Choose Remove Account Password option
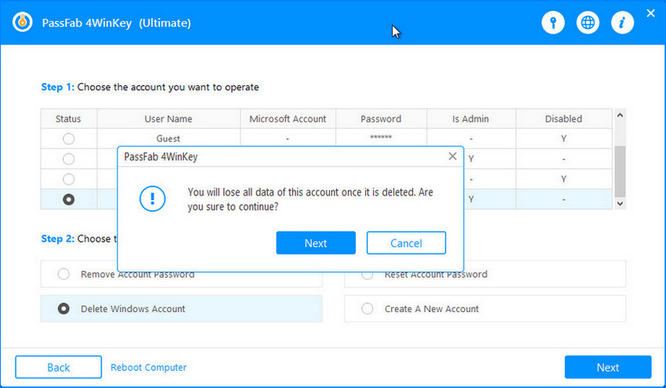The height and width of the screenshot is (388, 666). click(181, 275)
